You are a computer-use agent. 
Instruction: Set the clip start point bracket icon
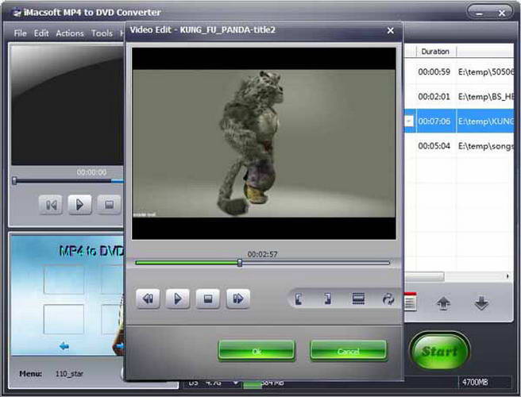click(299, 299)
